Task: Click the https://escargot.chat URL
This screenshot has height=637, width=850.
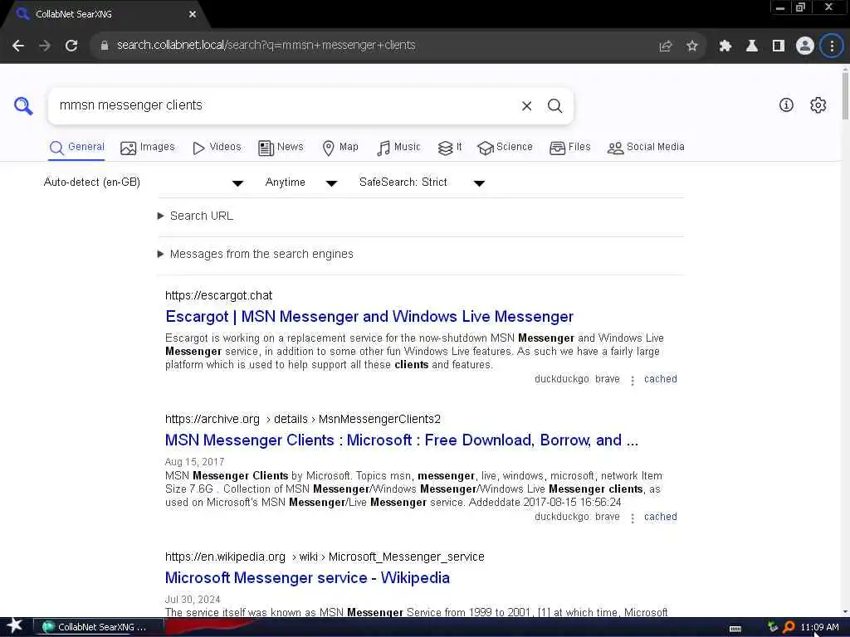Action: coord(218,296)
